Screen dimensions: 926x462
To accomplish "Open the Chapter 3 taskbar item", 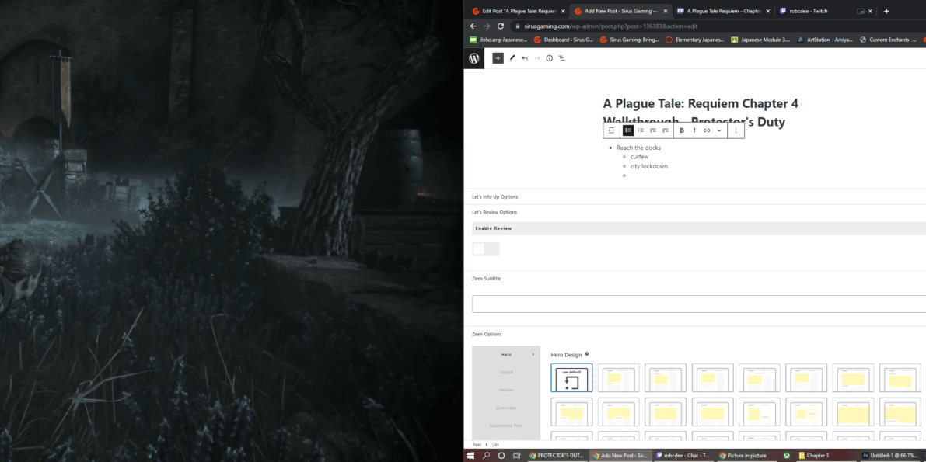I will (816, 456).
